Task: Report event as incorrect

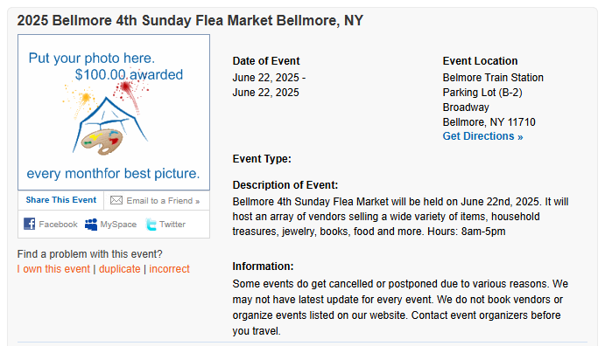Action: (x=169, y=268)
